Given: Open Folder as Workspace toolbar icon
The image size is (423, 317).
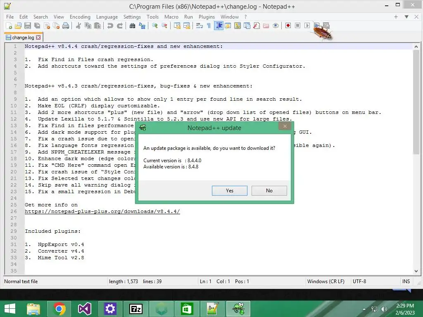Looking at the screenshot, I should coord(266,26).
